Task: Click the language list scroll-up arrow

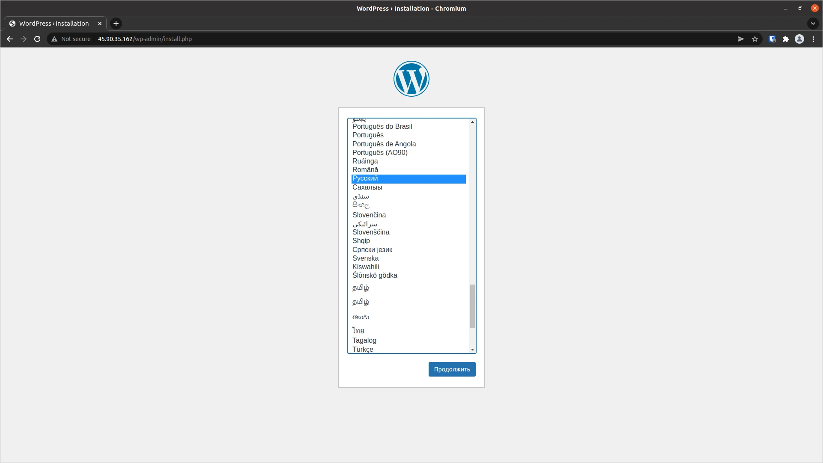Action: click(472, 122)
